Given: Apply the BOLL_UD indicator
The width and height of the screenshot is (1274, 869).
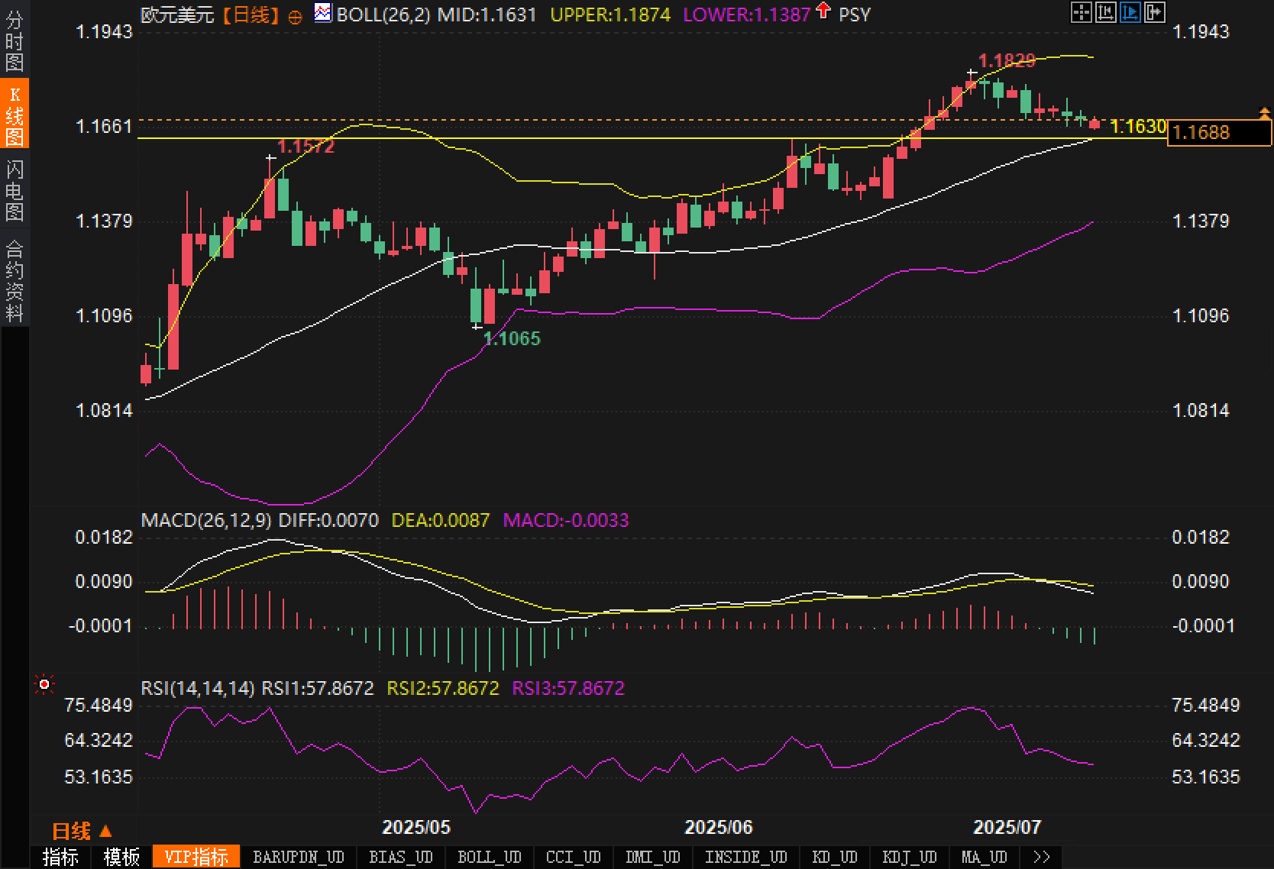Looking at the screenshot, I should pyautogui.click(x=490, y=857).
